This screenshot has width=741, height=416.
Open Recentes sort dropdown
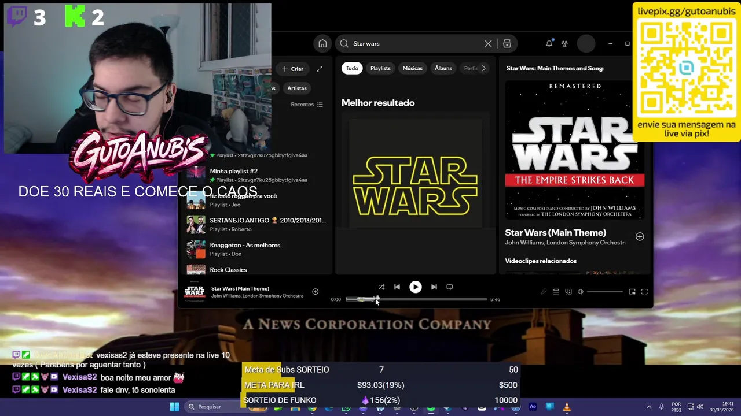coord(307,105)
